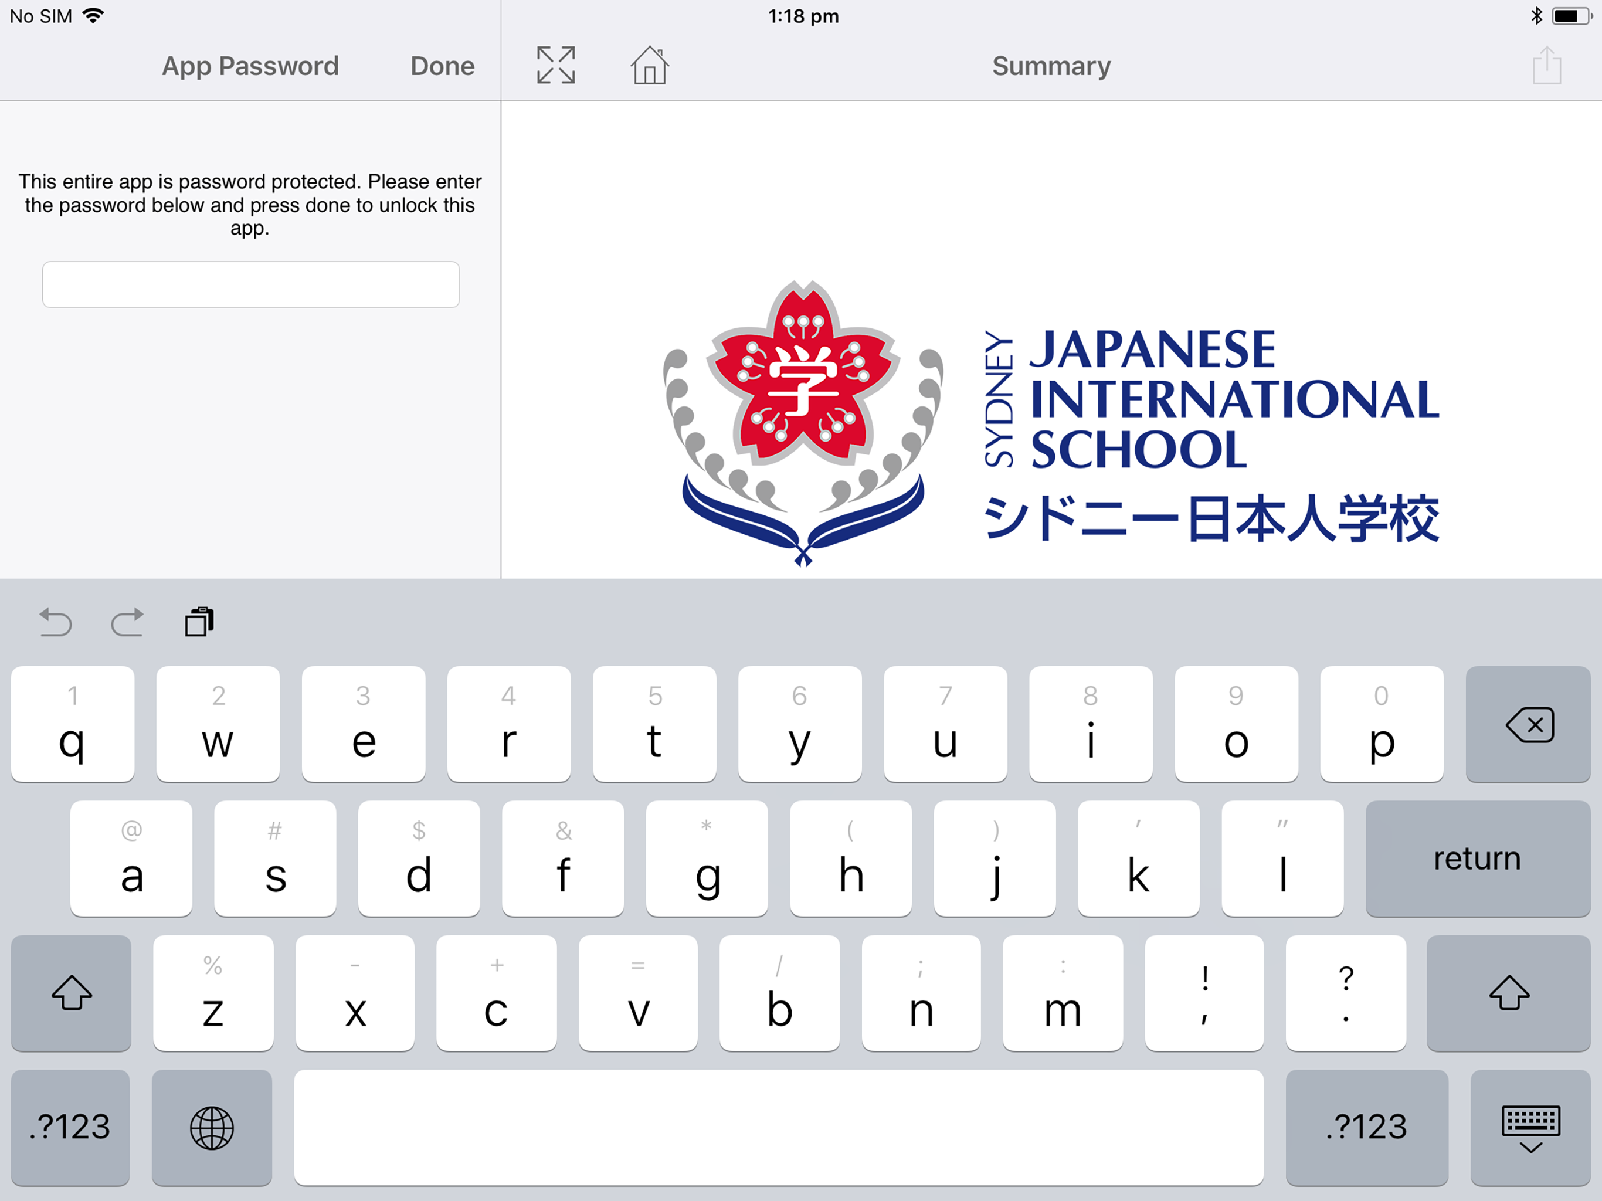The image size is (1602, 1201).
Task: Tap the Bluetooth status icon
Action: tap(1537, 15)
